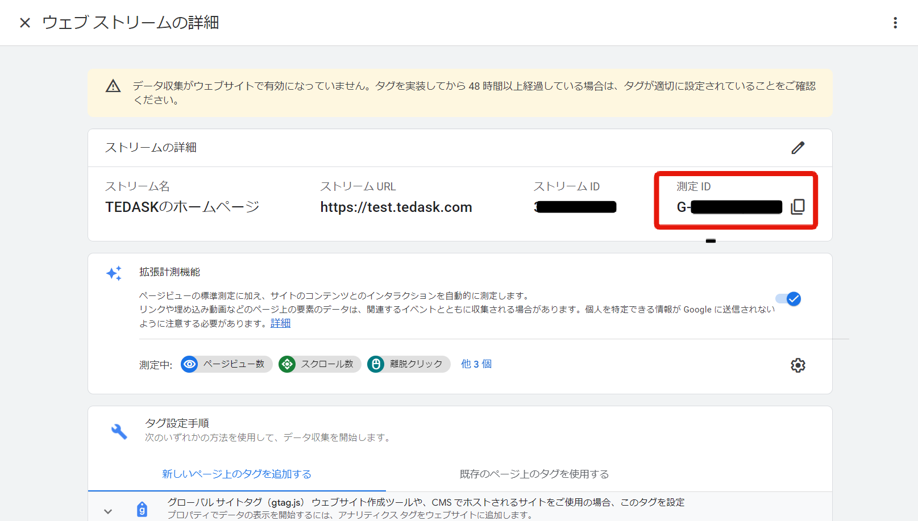Show the 他 3 個 additional measurements

[x=476, y=364]
